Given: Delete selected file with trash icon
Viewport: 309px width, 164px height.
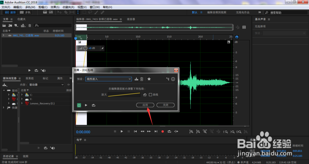Looking at the screenshot, I should [x=30, y=25].
